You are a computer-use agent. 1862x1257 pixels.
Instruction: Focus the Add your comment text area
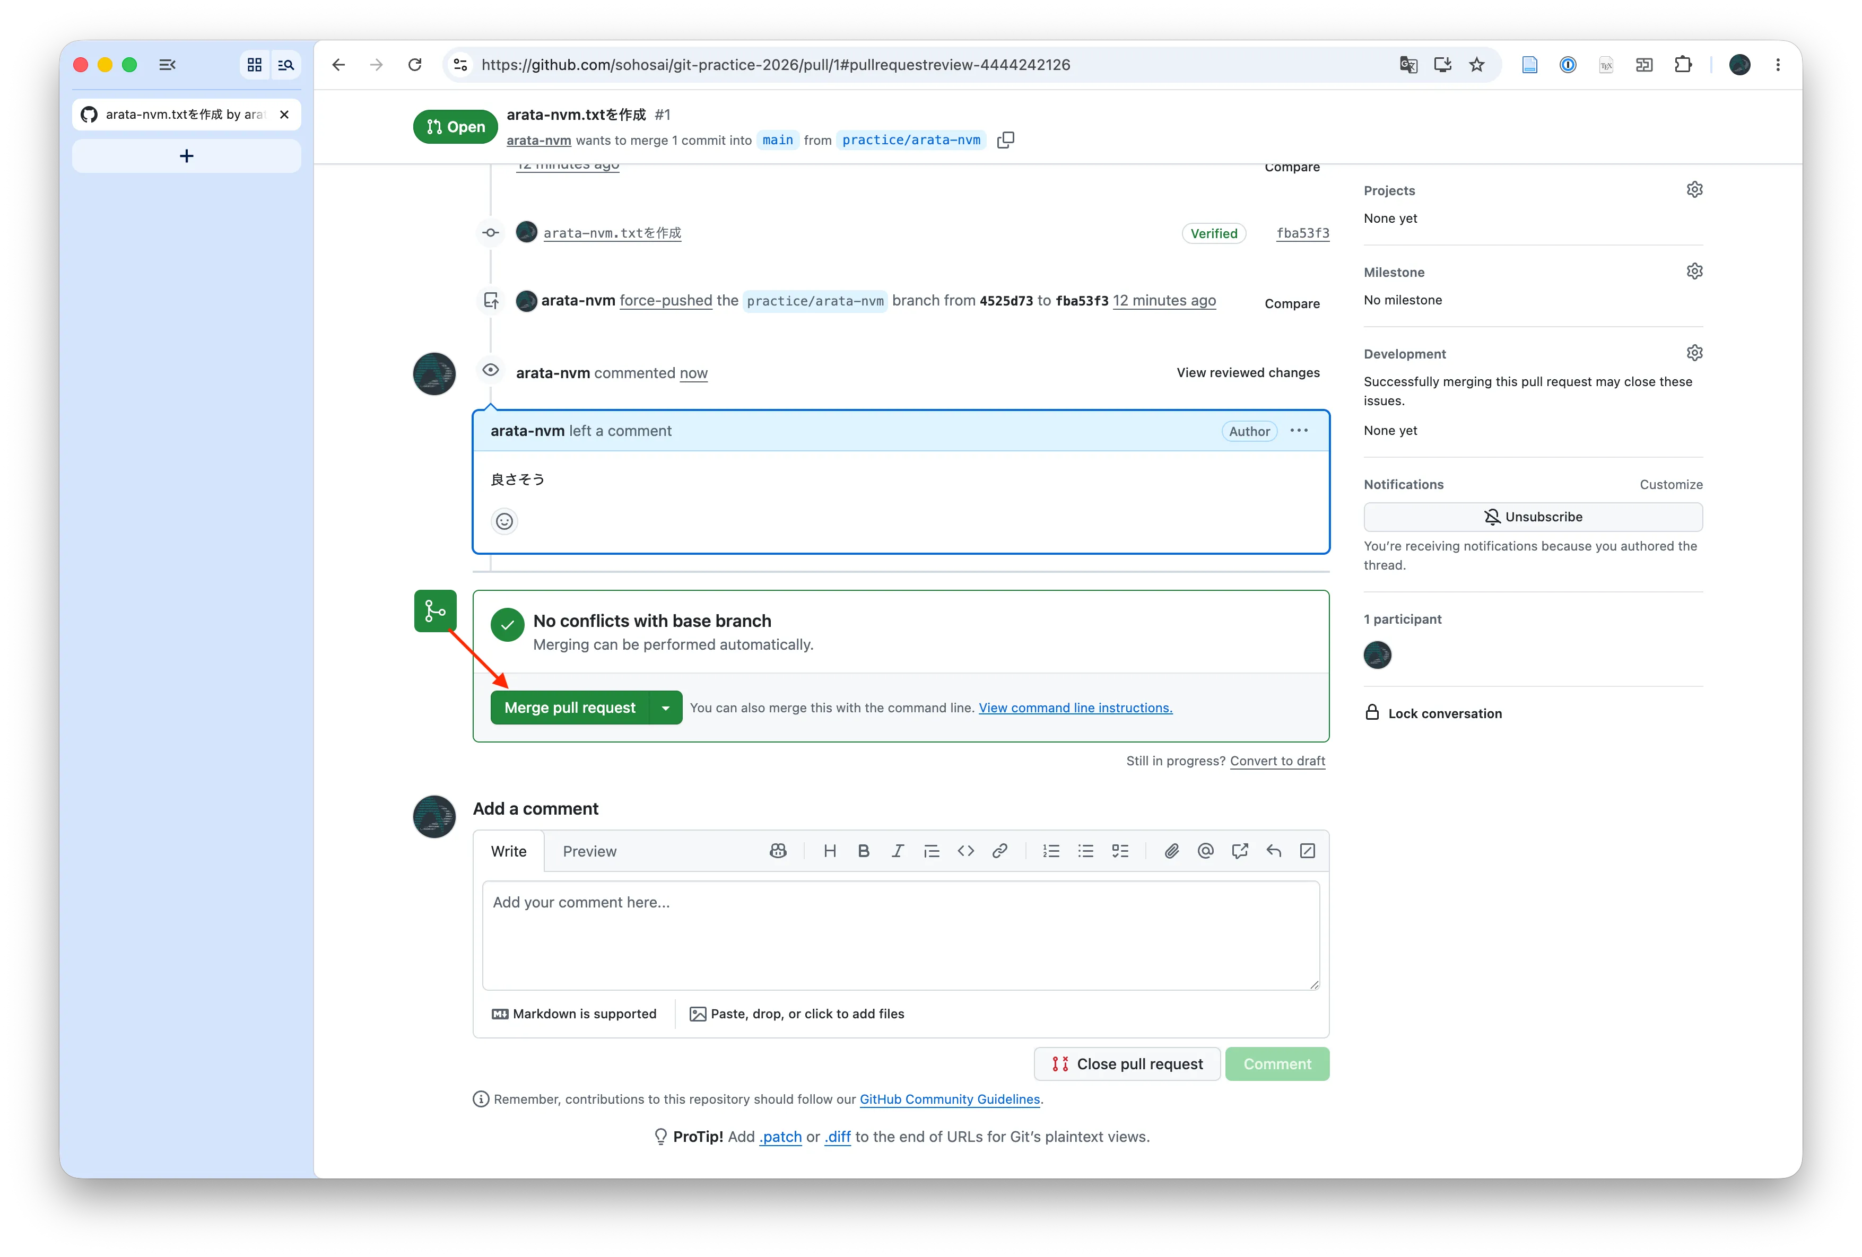901,935
